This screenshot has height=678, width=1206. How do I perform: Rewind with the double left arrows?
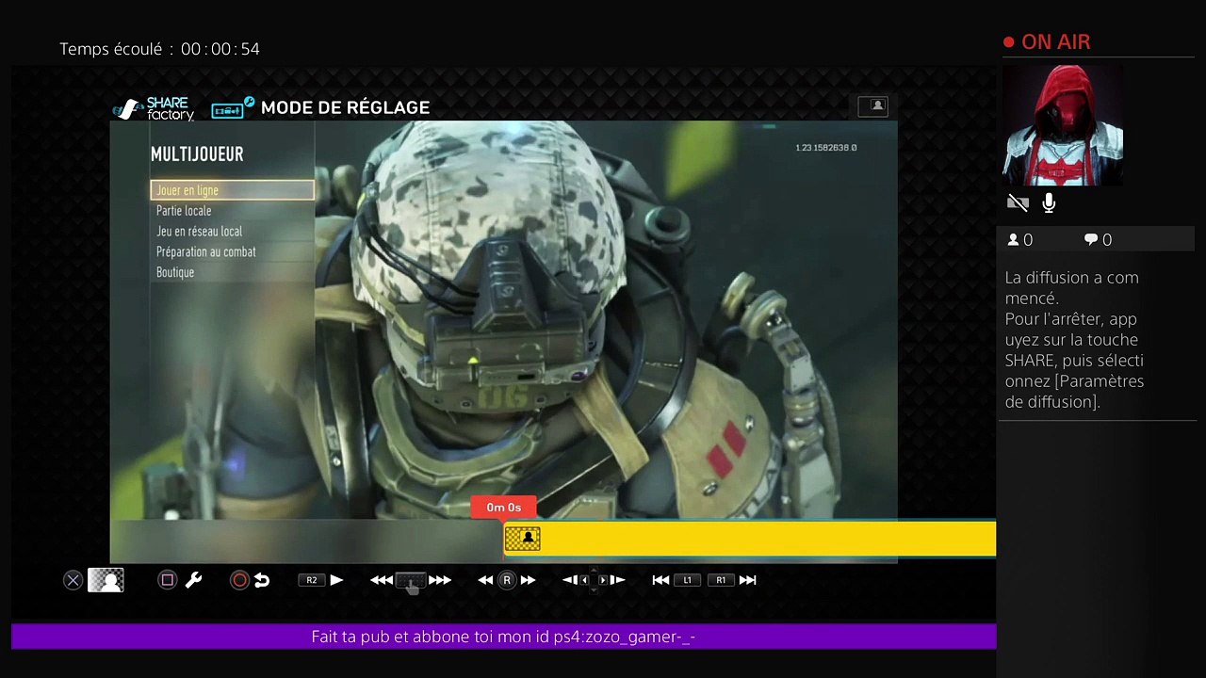[486, 580]
